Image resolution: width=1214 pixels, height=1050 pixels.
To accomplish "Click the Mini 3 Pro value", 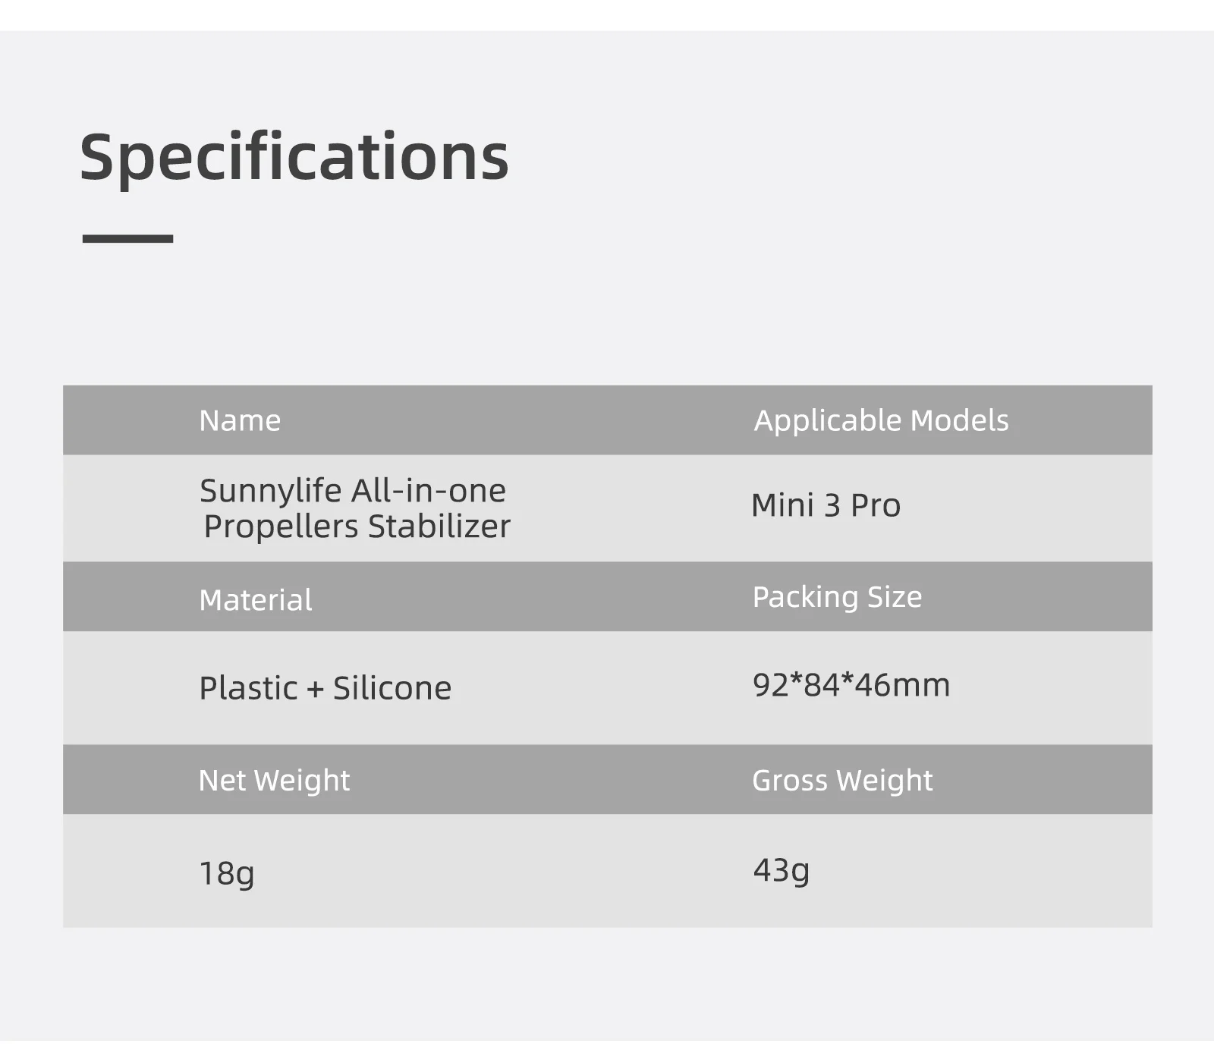I will pyautogui.click(x=826, y=505).
